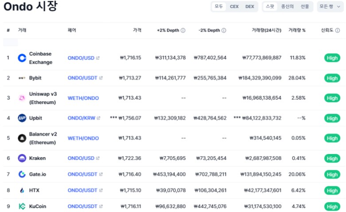Image resolution: width=346 pixels, height=212 pixels.
Task: Click High badge in KuCoin row
Action: click(332, 207)
